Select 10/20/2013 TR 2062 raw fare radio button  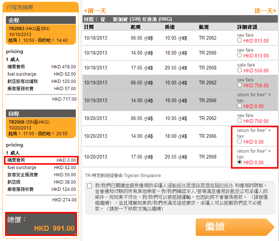pos(239,121)
